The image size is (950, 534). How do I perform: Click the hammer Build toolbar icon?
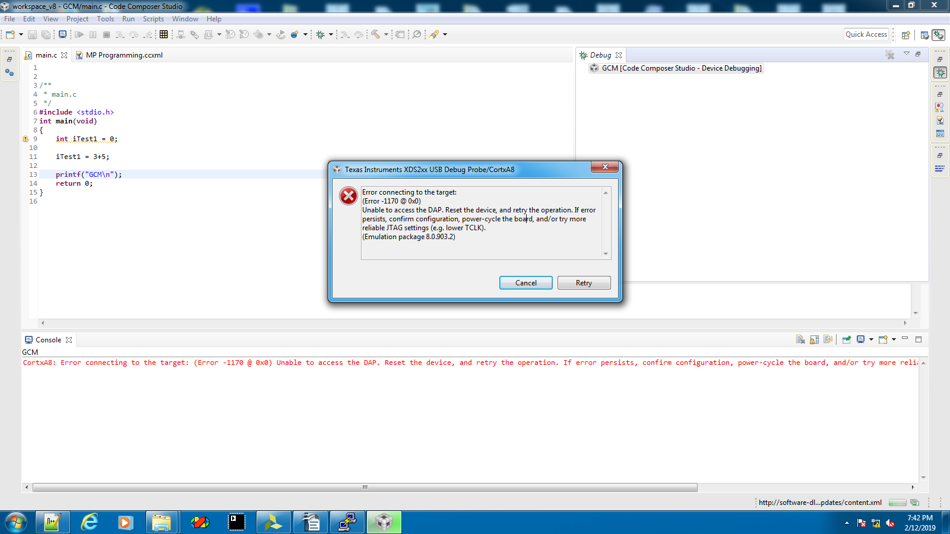[x=375, y=34]
